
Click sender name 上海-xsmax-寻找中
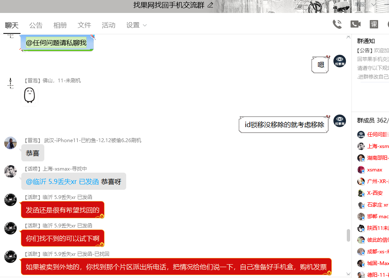pyautogui.click(x=65, y=169)
